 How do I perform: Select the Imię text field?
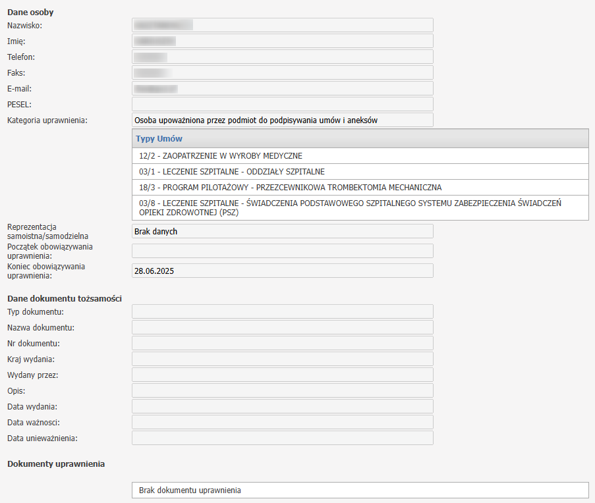283,41
